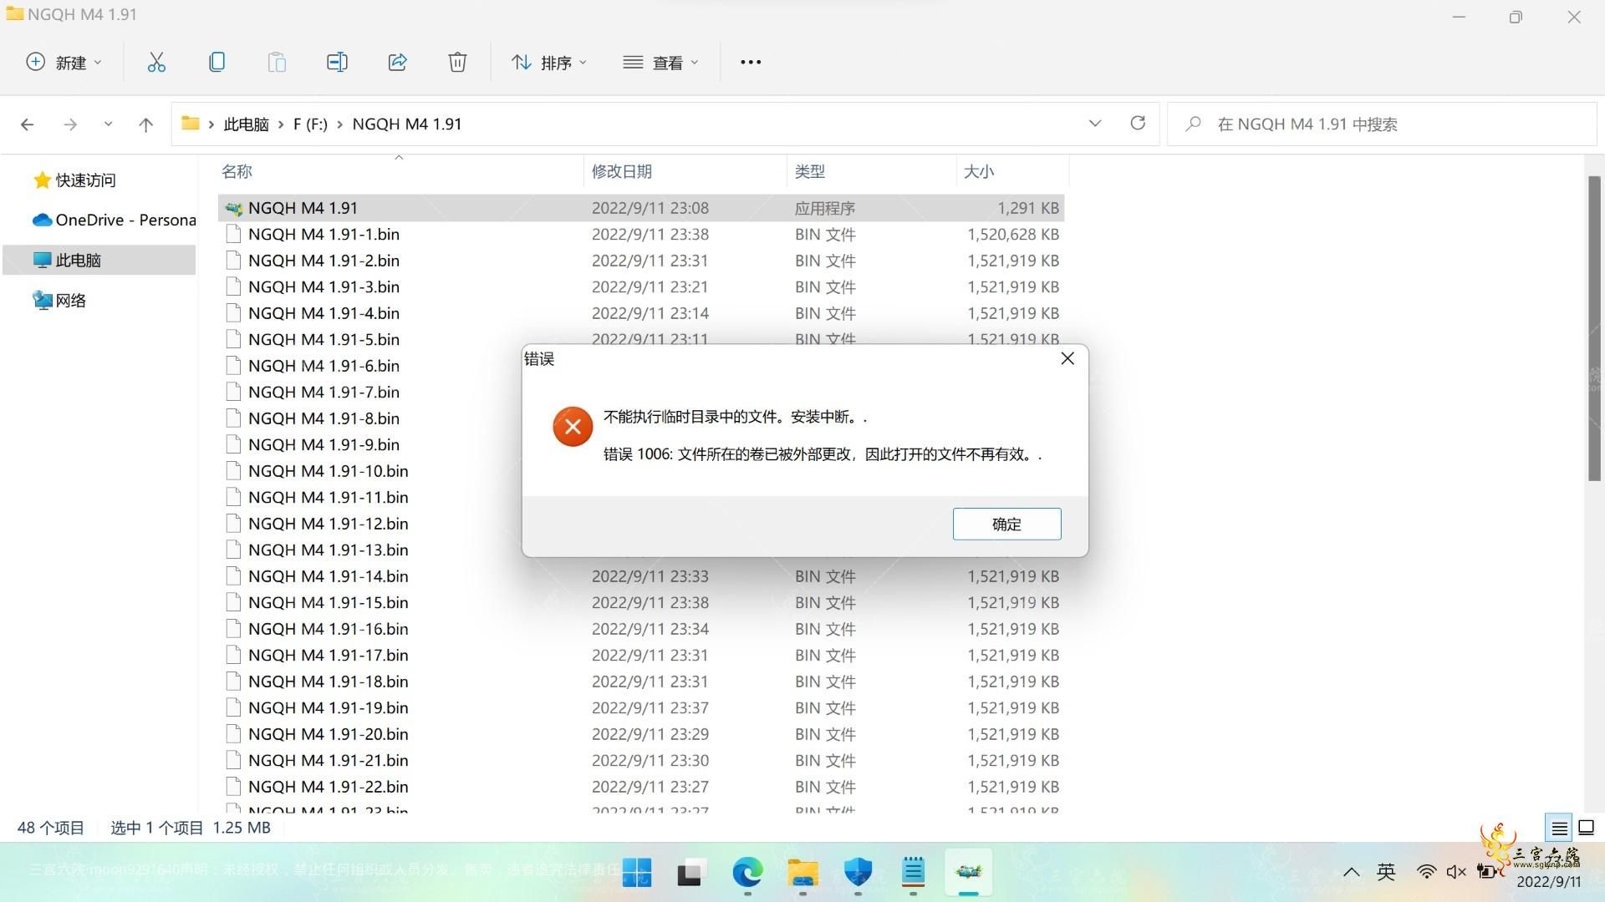1605x902 pixels.
Task: Click the NGQH installer icon on taskbar
Action: [968, 873]
